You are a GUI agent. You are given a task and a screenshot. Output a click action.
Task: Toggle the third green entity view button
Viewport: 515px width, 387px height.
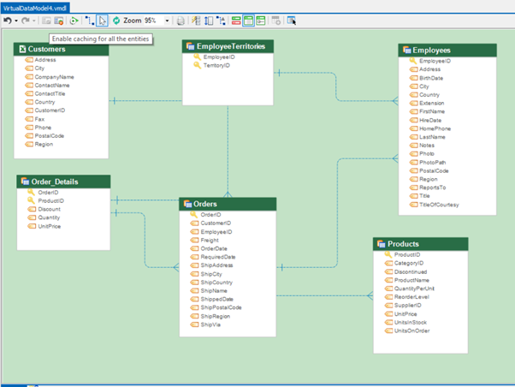[260, 21]
